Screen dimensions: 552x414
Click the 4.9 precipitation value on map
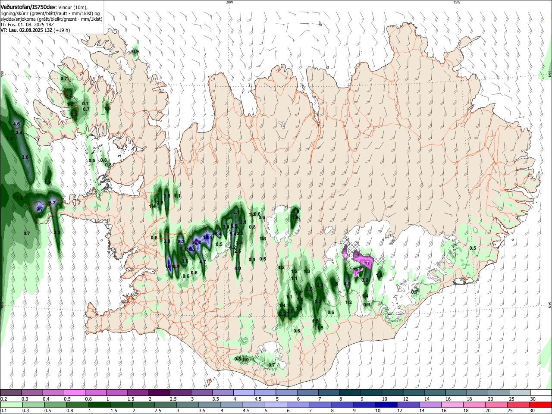176,267
